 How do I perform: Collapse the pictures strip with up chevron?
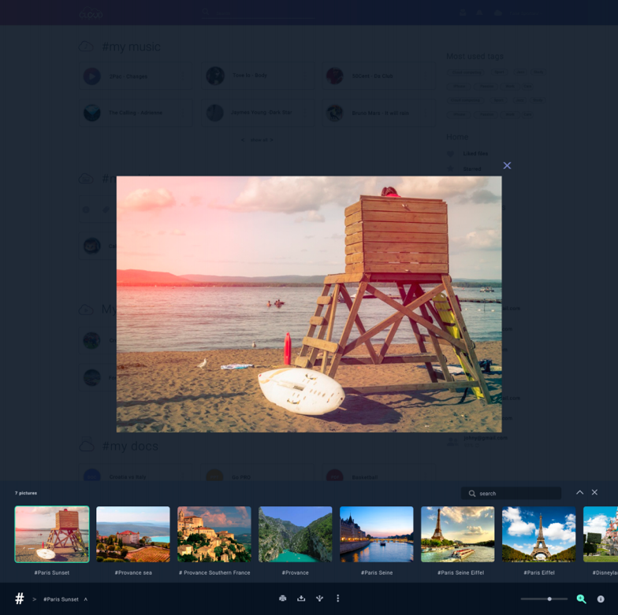coord(580,493)
